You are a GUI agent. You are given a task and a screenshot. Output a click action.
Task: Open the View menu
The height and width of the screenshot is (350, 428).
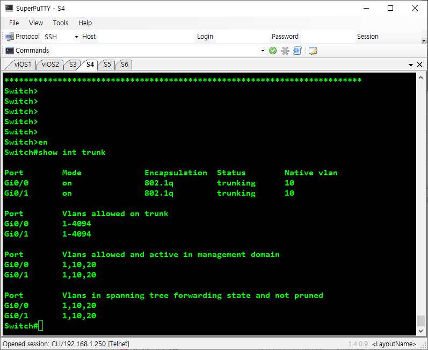(x=36, y=23)
